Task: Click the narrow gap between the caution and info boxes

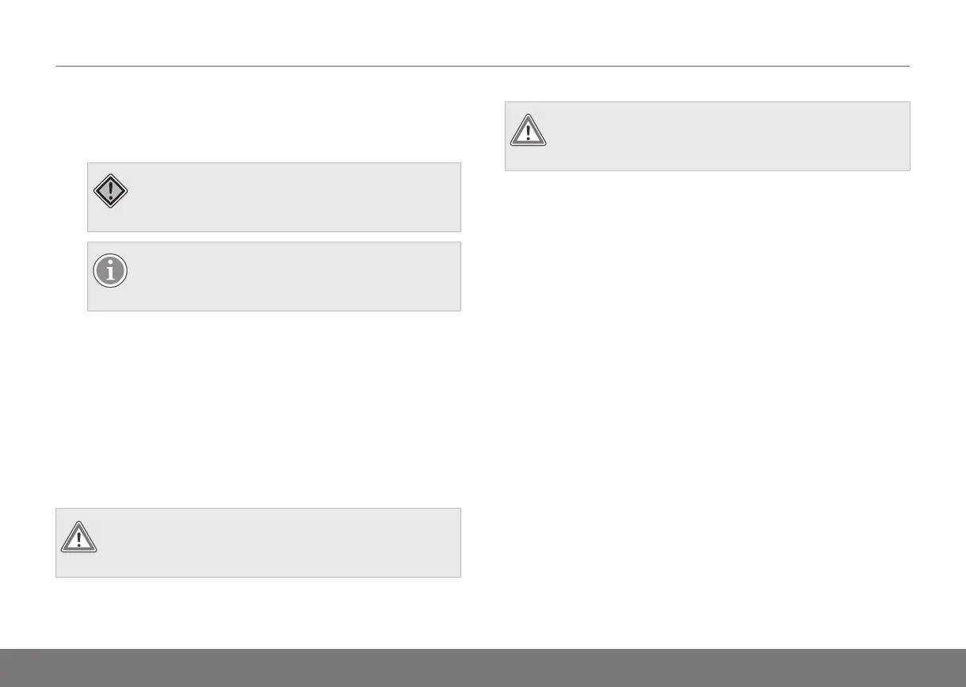Action: [x=273, y=237]
